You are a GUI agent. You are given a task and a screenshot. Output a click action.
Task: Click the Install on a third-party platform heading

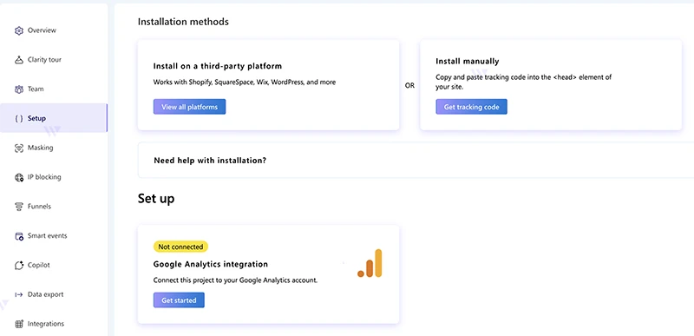pos(218,66)
